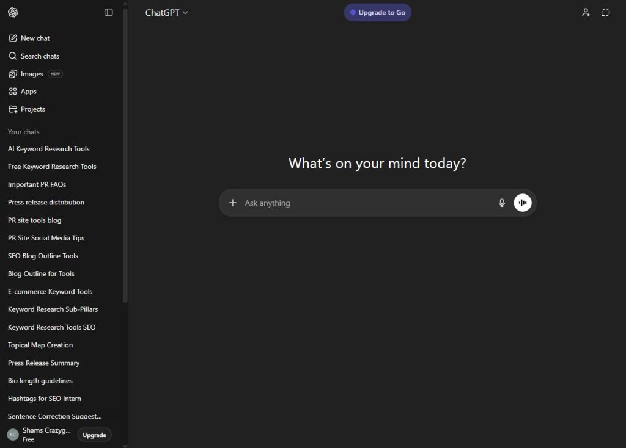Open Search chats
Viewport: 626px width, 448px height.
[x=61, y=56]
